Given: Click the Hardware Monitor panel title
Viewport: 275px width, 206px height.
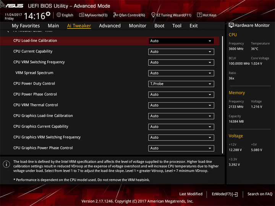Looking at the screenshot, I should coord(252,26).
